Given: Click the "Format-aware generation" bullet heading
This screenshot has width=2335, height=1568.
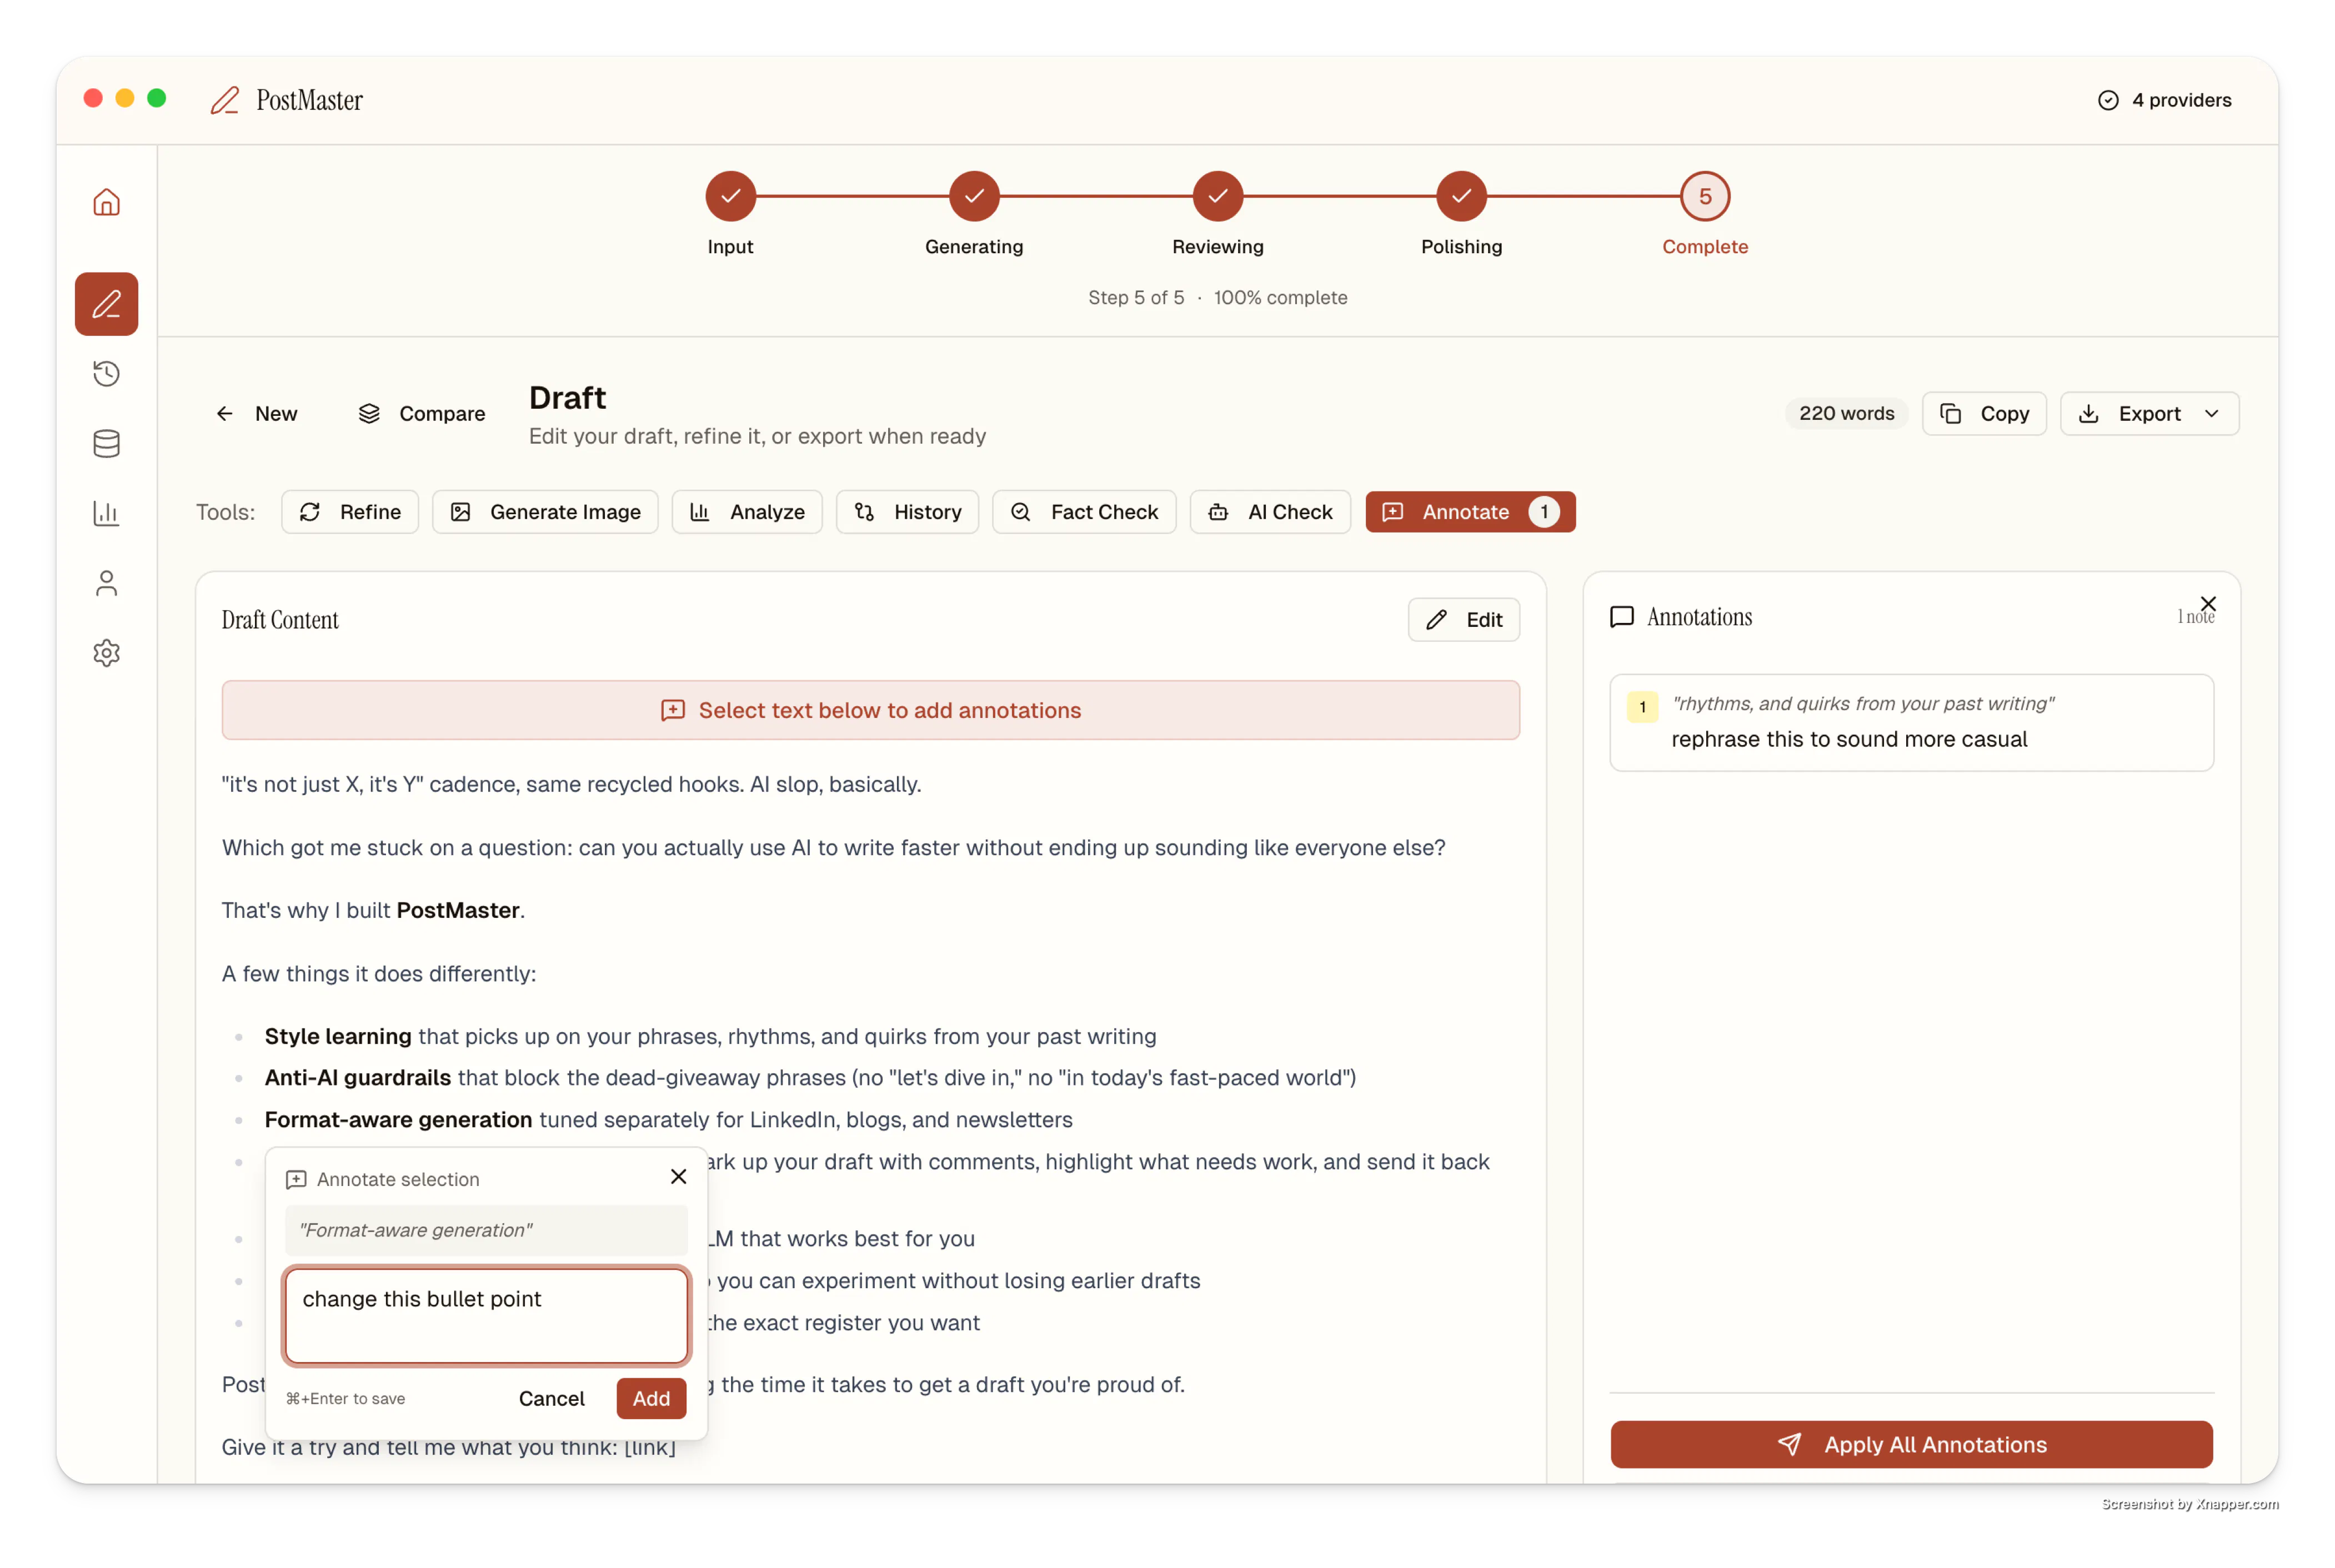Looking at the screenshot, I should [398, 1120].
